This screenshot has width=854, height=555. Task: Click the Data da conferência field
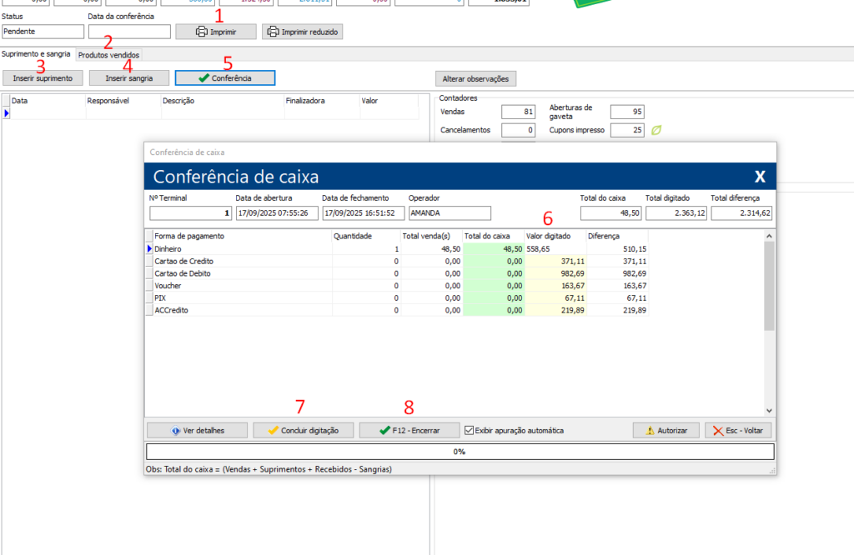128,32
